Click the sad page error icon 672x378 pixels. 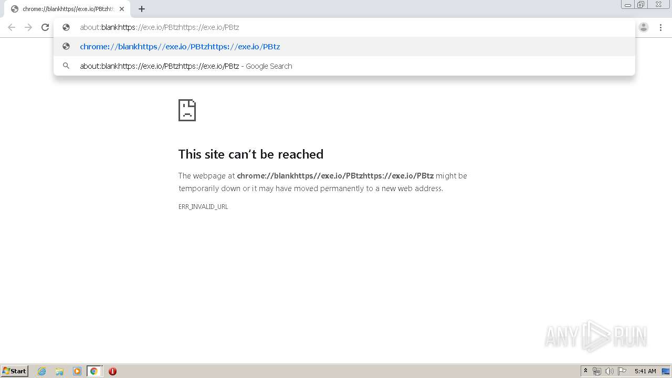click(187, 110)
